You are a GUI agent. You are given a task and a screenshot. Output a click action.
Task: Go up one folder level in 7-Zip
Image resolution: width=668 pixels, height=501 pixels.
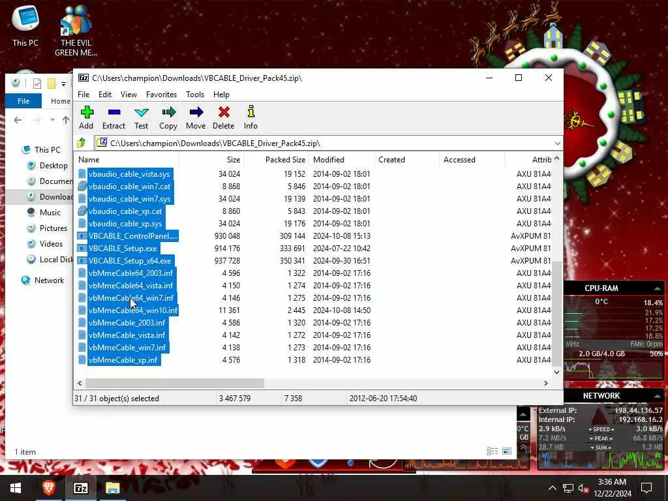82,143
